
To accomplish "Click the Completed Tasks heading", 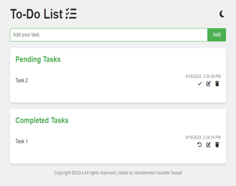I will pos(42,120).
